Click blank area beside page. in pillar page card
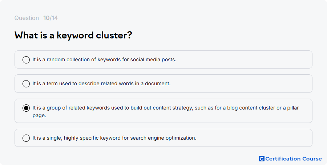This screenshot has height=165, width=327. [x=177, y=116]
